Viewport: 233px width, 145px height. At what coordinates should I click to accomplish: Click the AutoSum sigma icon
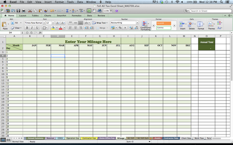point(67,11)
